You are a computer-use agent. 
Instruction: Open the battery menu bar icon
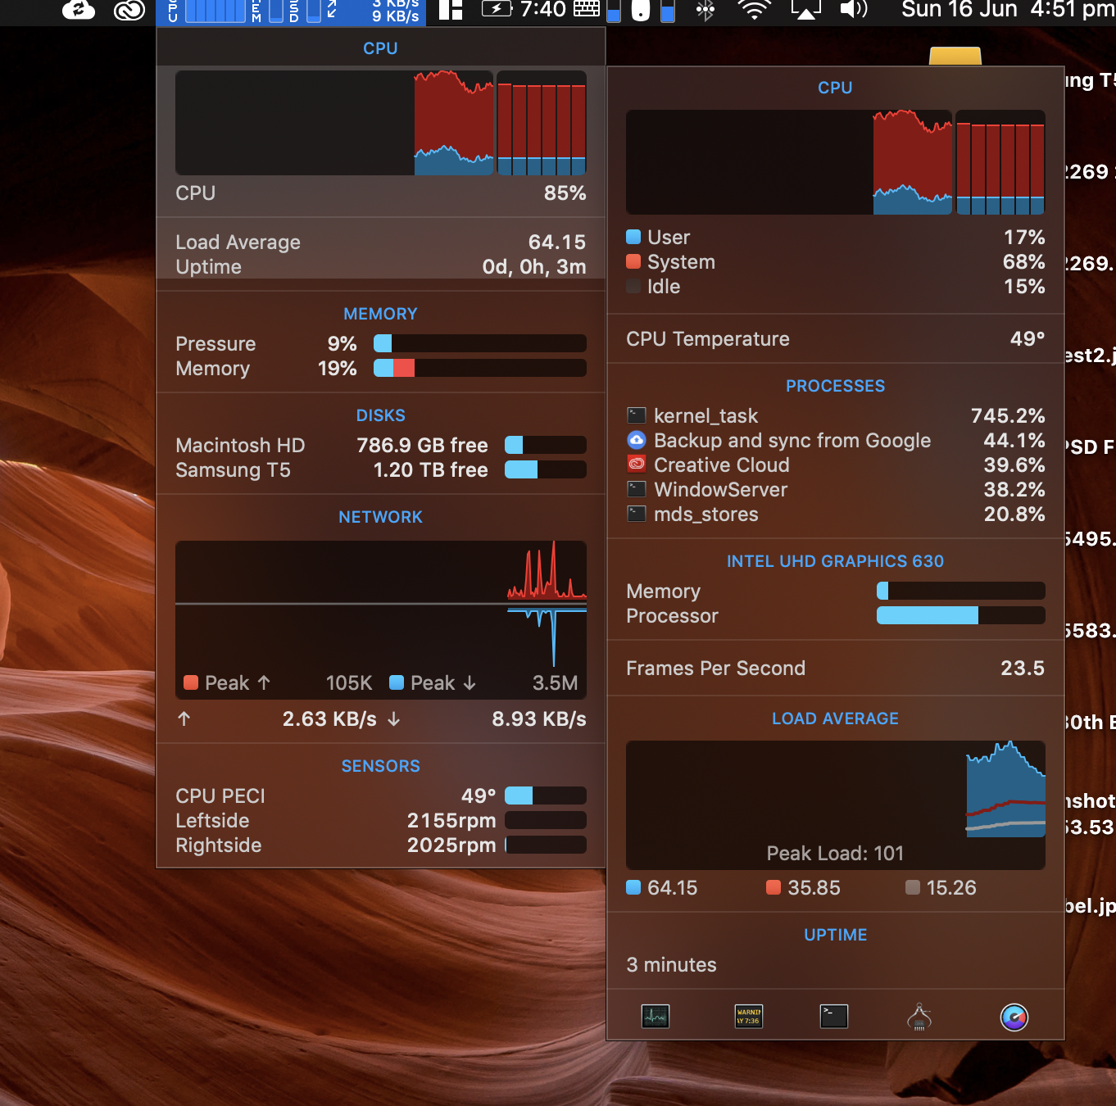(497, 9)
